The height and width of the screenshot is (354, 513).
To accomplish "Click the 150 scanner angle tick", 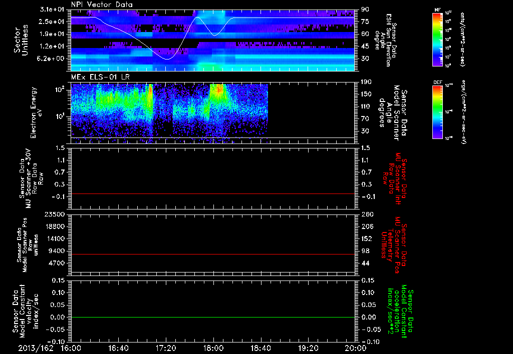I will point(366,94).
